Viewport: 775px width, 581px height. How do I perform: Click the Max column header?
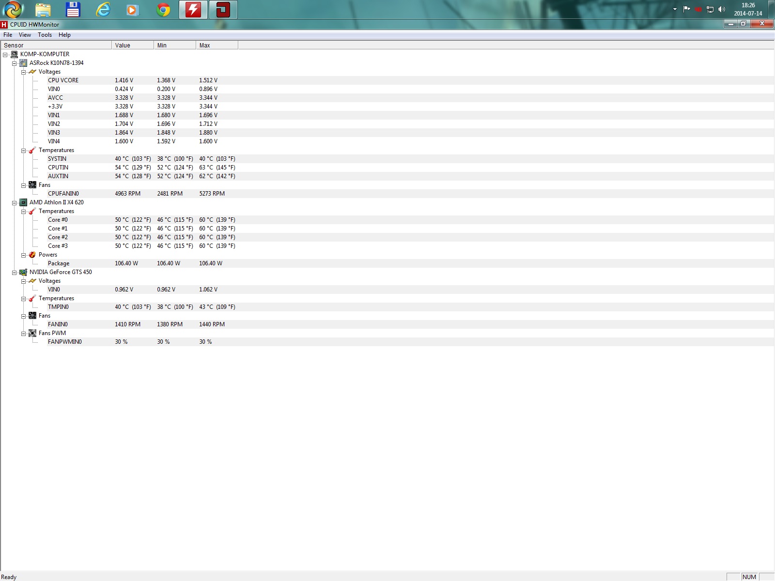click(217, 45)
